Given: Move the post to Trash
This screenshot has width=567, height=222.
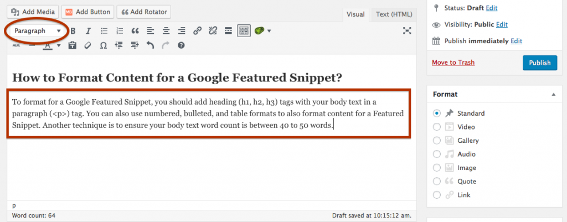Looking at the screenshot, I should point(453,63).
